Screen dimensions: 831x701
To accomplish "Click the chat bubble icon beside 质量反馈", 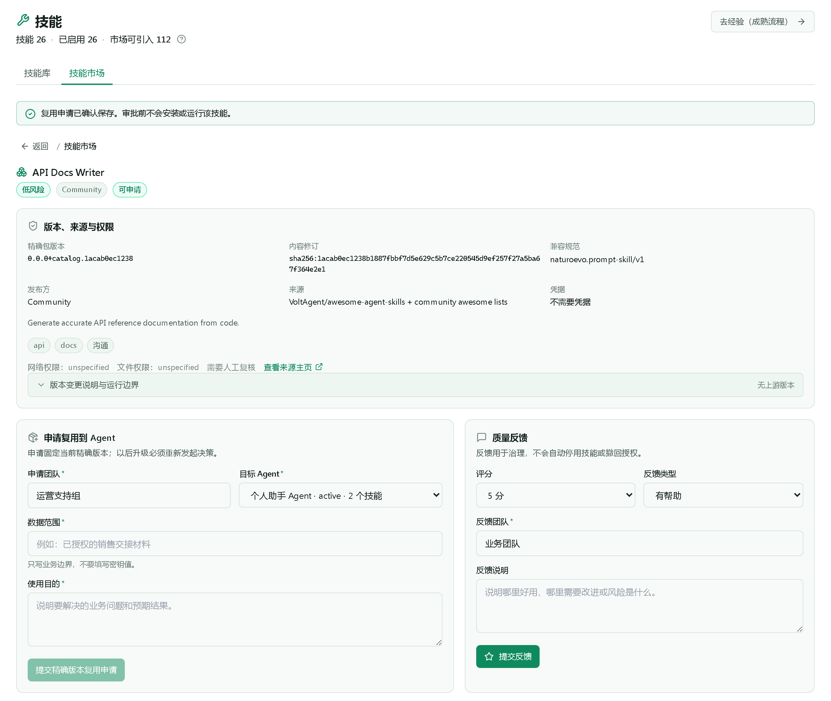I will 482,437.
